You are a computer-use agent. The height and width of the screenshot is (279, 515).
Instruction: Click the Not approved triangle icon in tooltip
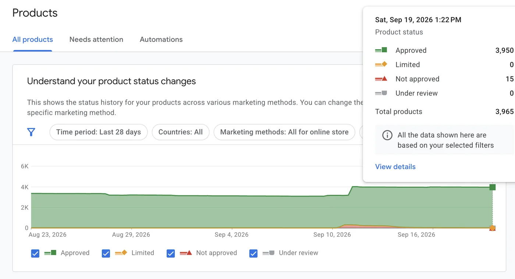pos(381,79)
